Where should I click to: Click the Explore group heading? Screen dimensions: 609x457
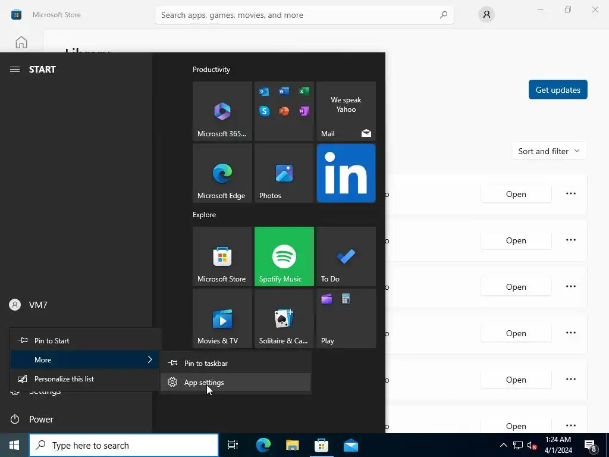pos(205,214)
